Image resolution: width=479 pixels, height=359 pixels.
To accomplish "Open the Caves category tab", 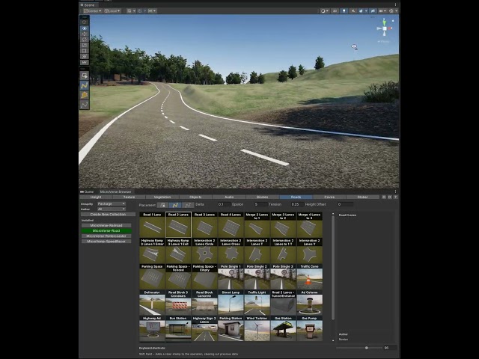I will (x=329, y=197).
